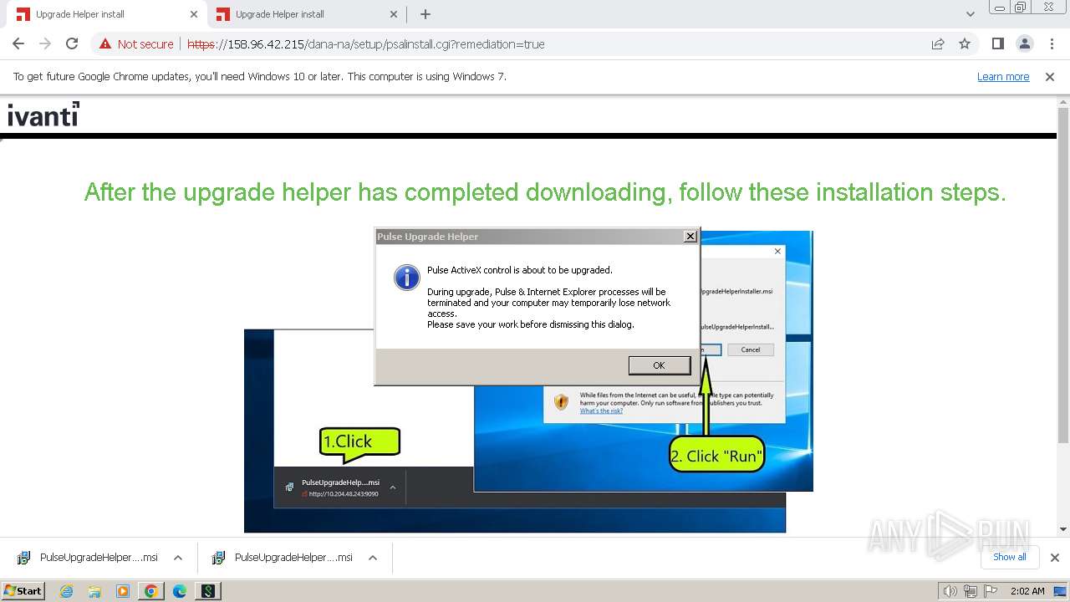1070x602 pixels.
Task: Expand options for first downloaded msi file
Action: [177, 558]
